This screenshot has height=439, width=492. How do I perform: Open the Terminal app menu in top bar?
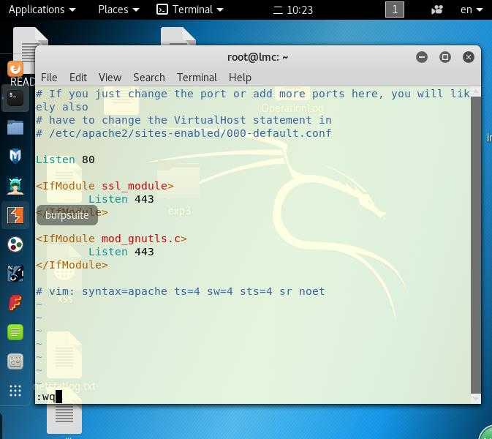click(190, 10)
